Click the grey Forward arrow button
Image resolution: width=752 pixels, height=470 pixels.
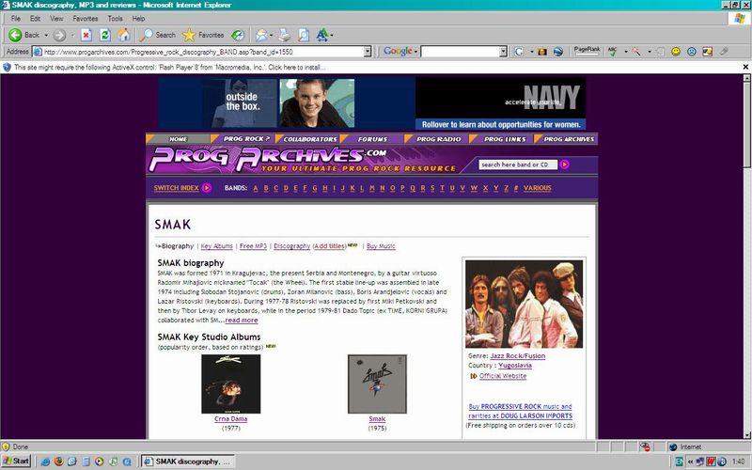click(x=59, y=35)
